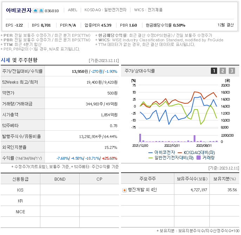Click the 시세 heading link
Image resolution: width=241 pixels, height=235 pixels.
(6, 60)
